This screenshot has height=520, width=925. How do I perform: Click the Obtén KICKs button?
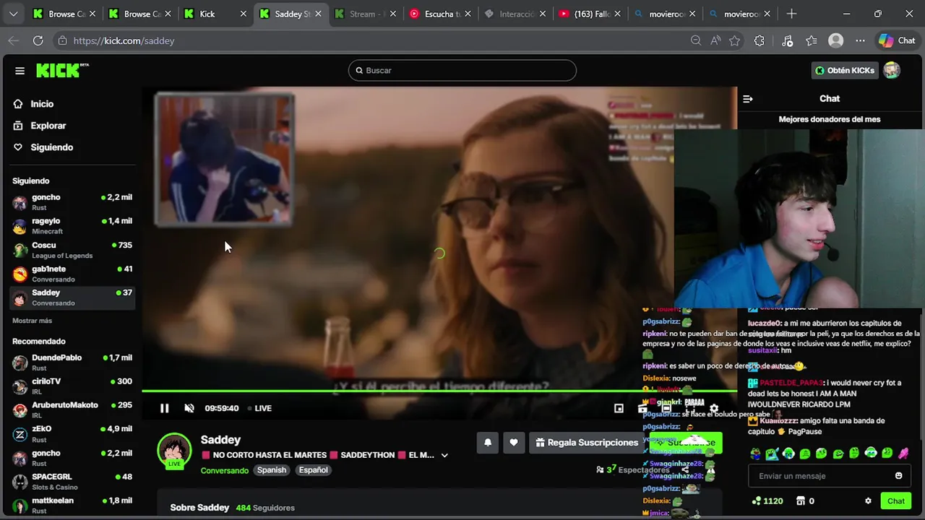click(x=845, y=70)
